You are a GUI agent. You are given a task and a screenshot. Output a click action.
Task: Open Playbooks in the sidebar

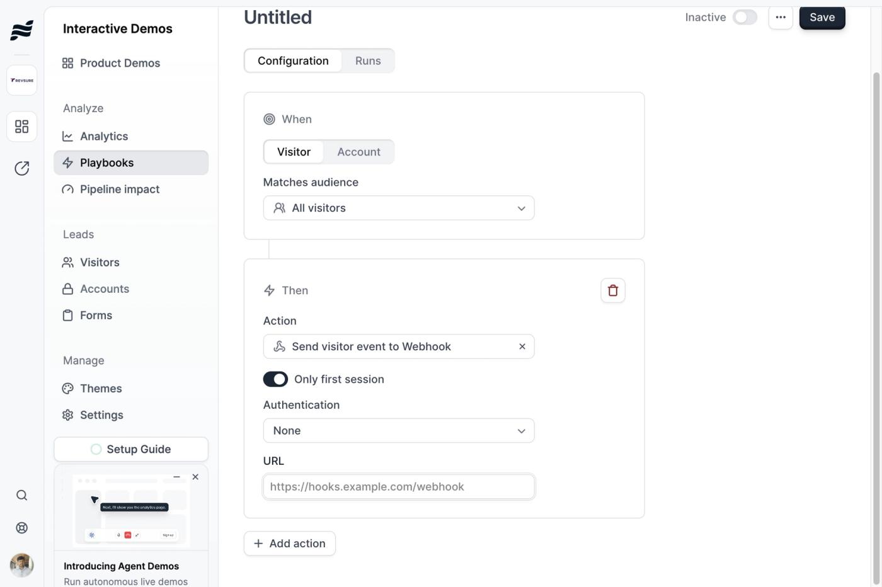click(x=131, y=162)
